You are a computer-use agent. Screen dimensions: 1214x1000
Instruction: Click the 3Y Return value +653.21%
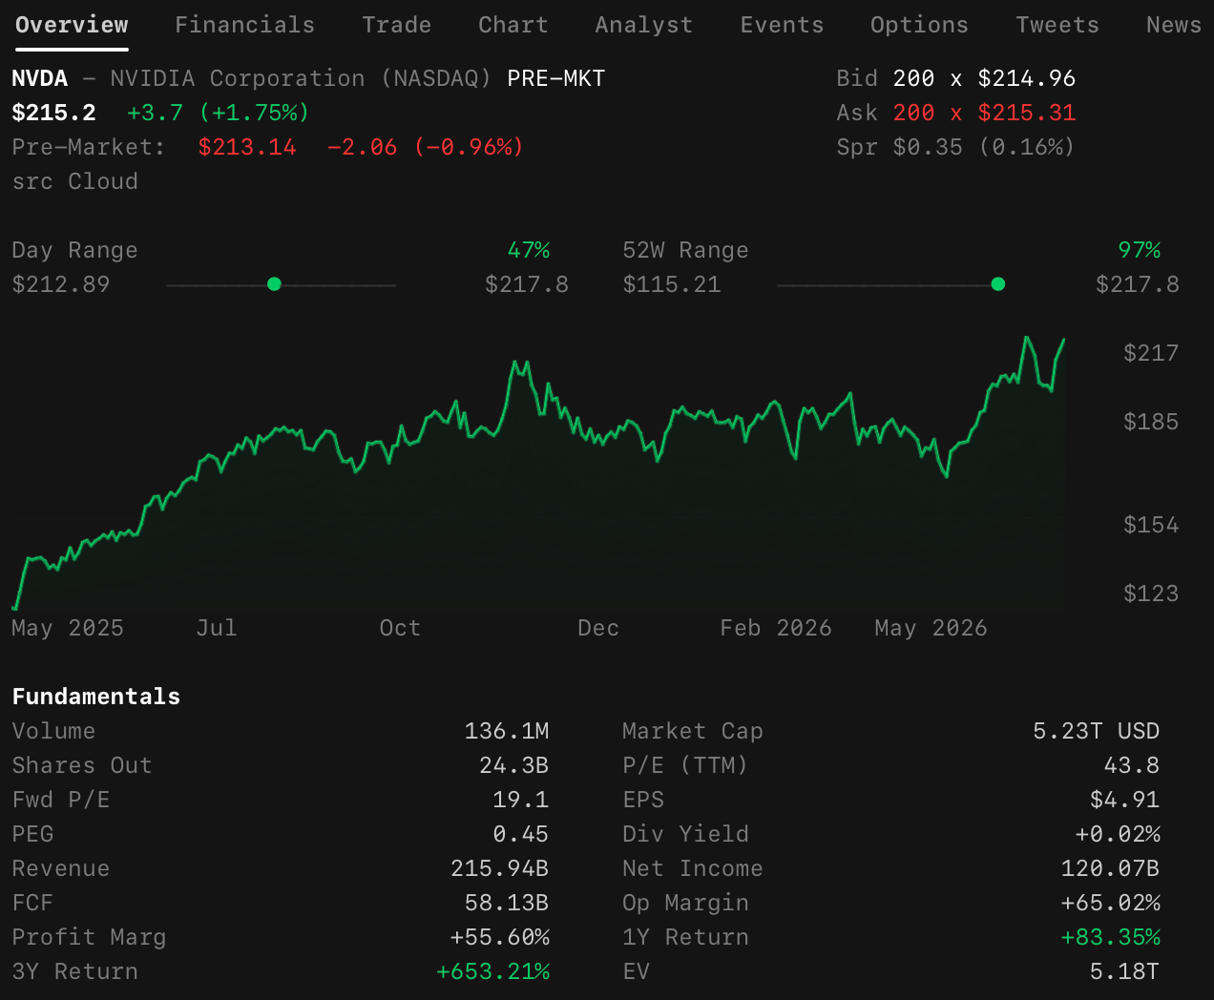pyautogui.click(x=493, y=971)
